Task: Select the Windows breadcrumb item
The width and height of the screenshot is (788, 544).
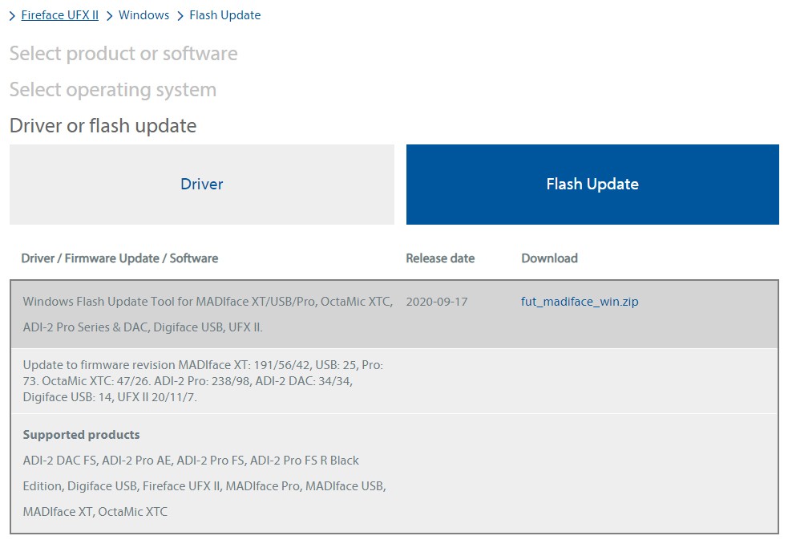Action: click(x=143, y=14)
